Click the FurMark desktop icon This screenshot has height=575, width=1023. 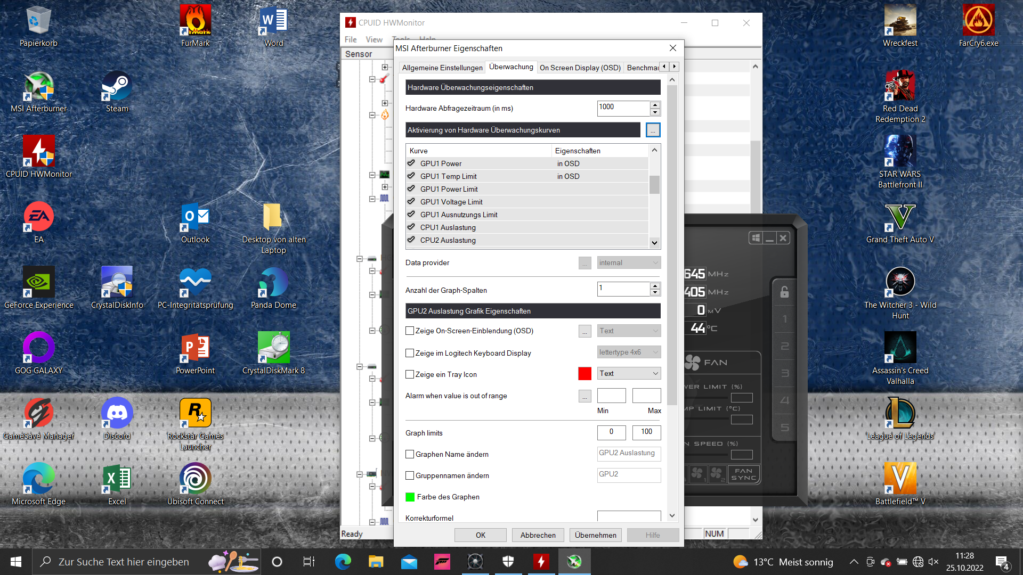pyautogui.click(x=195, y=26)
